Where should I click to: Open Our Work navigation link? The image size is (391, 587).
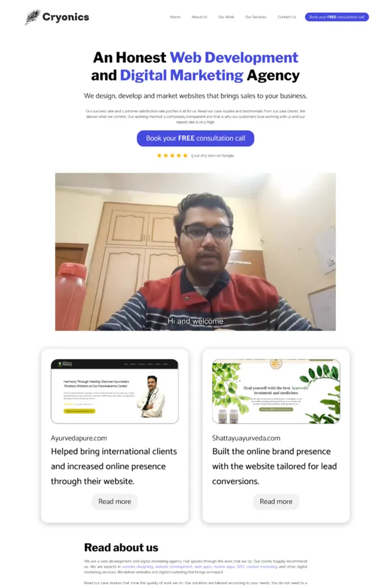point(226,17)
